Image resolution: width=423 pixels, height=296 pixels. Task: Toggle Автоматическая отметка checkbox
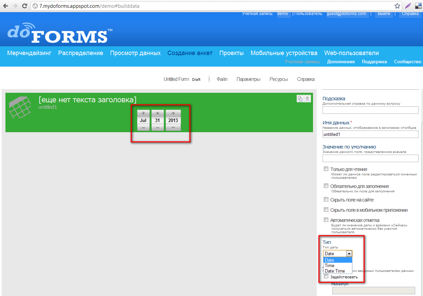(326, 220)
